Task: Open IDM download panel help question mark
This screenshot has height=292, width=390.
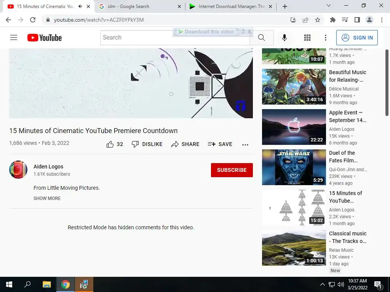Action: [243, 31]
